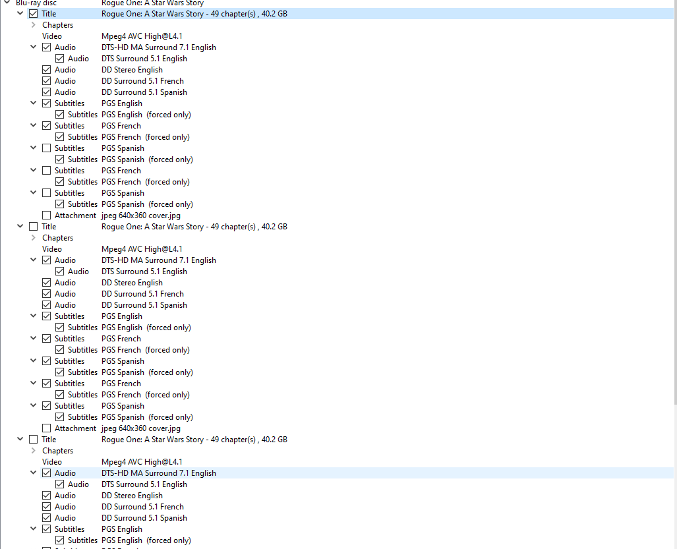Uncheck PGS English Subtitles parent in first title
This screenshot has height=549, width=677.
click(47, 103)
